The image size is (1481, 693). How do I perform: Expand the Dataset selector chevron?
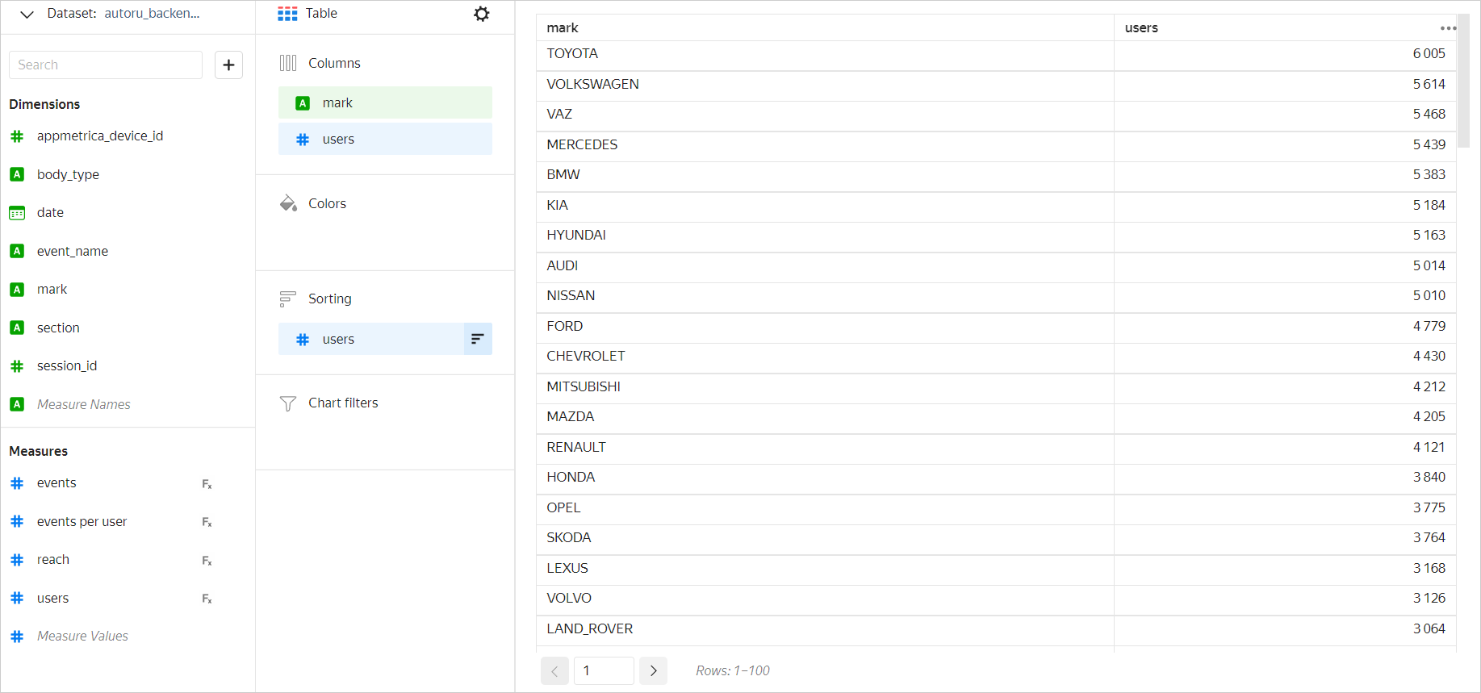(x=27, y=14)
